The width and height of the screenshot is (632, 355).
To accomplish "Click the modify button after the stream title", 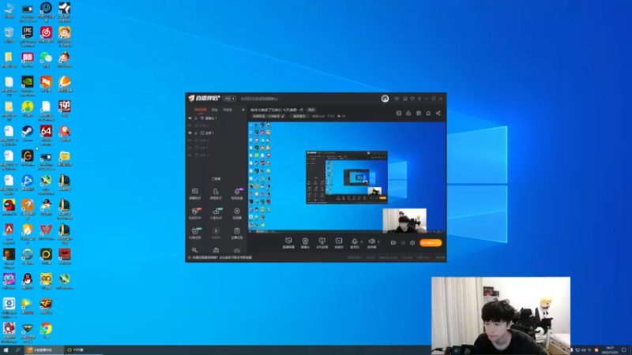I will [311, 110].
